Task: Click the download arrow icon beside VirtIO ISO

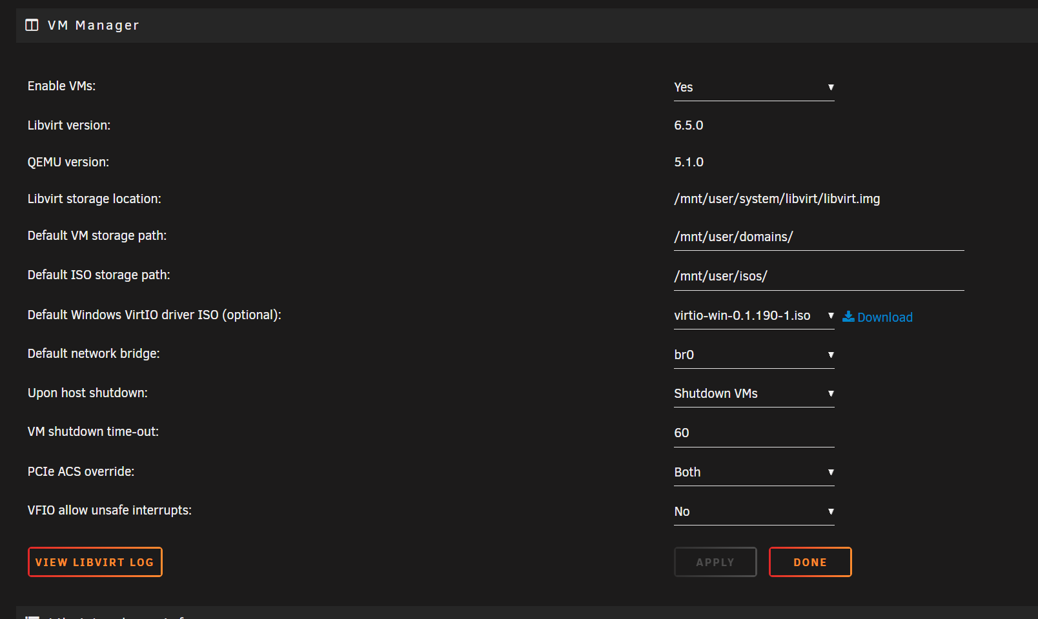Action: (x=848, y=317)
